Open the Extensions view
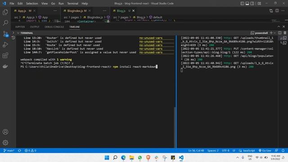Viewport: 288px width, 162px height. (5, 55)
